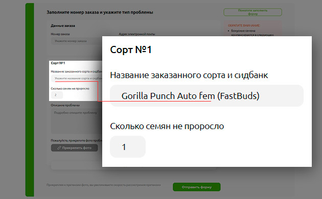This screenshot has height=199, width=322.
Task: Click the heading 'Заполните номер заказа и укажите тип проблемы'
Action: click(x=100, y=12)
